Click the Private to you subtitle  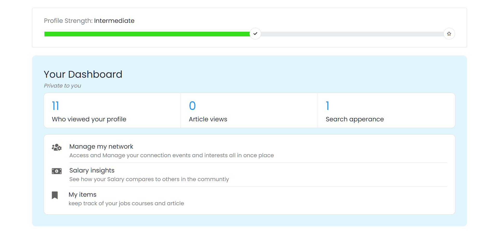point(62,85)
